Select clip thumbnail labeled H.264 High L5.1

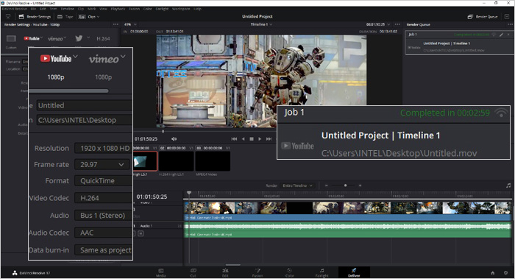click(x=176, y=161)
